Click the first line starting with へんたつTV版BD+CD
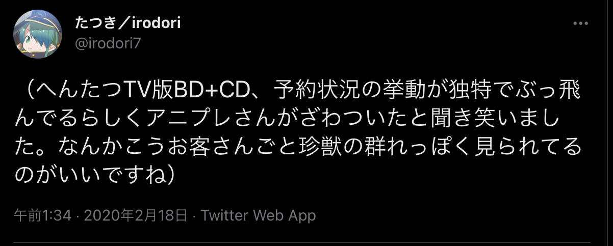The image size is (613, 246). pyautogui.click(x=297, y=93)
